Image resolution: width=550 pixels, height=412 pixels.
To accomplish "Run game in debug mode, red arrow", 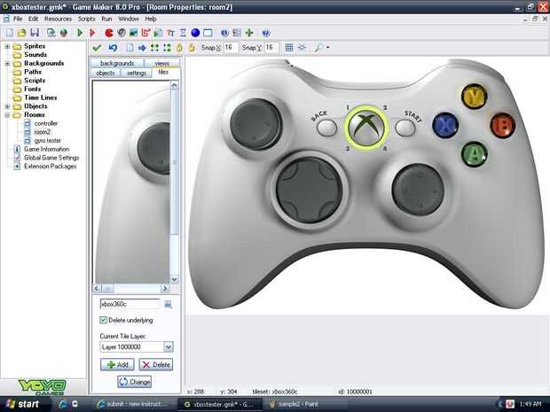I will point(92,33).
